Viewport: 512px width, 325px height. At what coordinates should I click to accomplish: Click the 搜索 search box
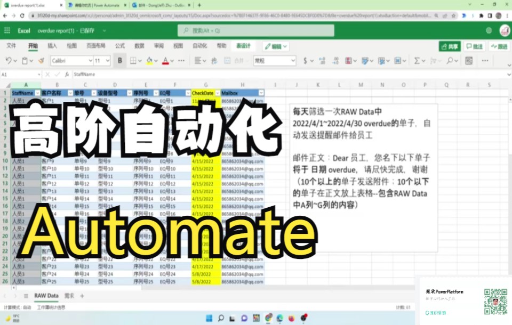[x=255, y=30]
